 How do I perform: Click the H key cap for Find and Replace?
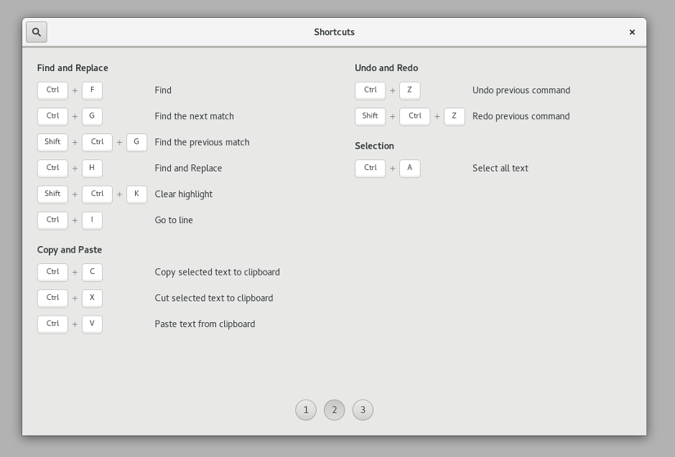92,169
